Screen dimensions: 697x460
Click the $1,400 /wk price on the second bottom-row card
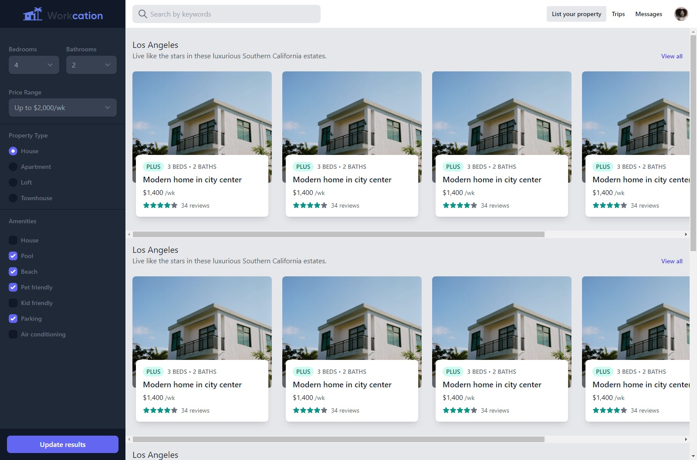point(309,397)
